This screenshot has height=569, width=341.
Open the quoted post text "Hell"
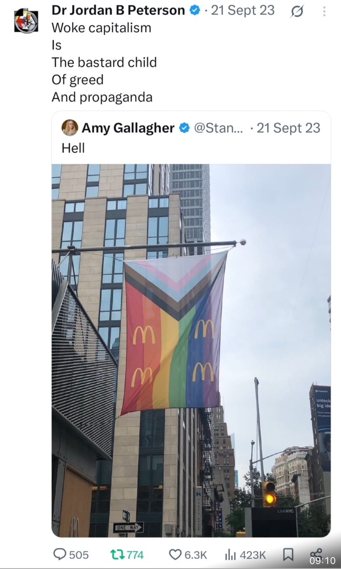pos(73,148)
